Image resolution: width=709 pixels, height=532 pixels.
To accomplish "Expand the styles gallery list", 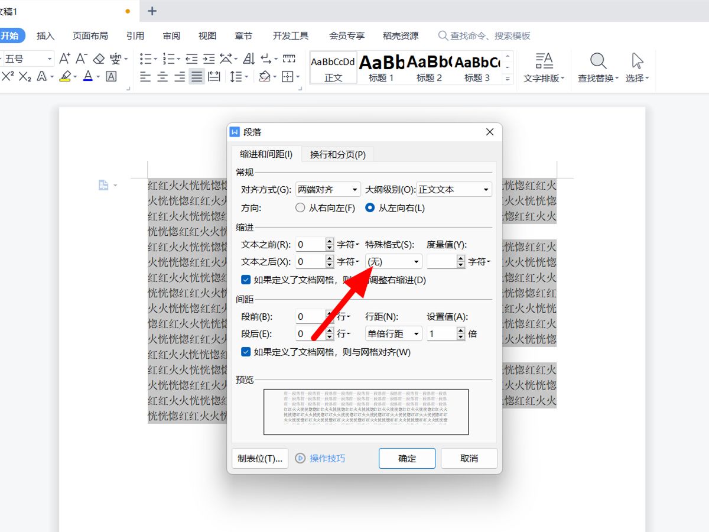I will click(x=508, y=78).
